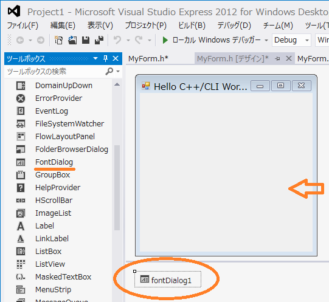
Task: Select the LinkLabel toolbox icon
Action: pos(21,239)
